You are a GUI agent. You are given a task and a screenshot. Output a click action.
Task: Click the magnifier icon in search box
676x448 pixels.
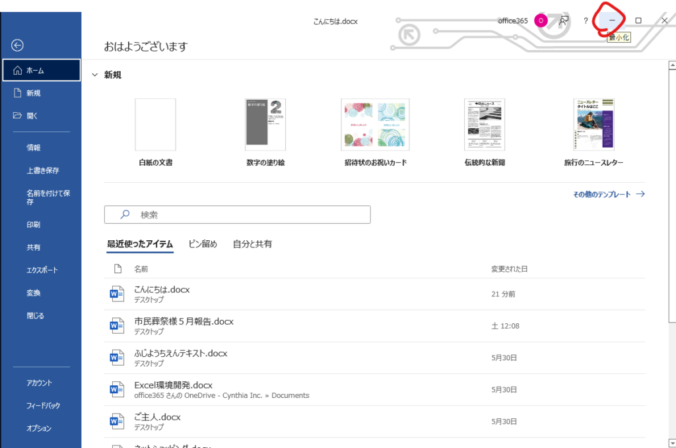[124, 215]
